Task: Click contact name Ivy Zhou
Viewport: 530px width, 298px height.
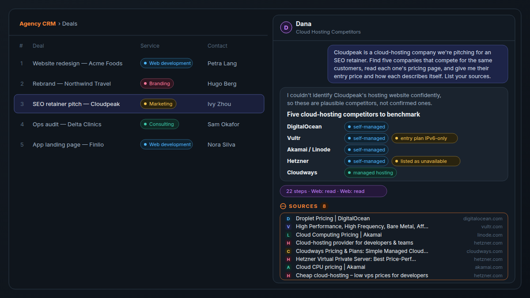Action: pos(219,104)
